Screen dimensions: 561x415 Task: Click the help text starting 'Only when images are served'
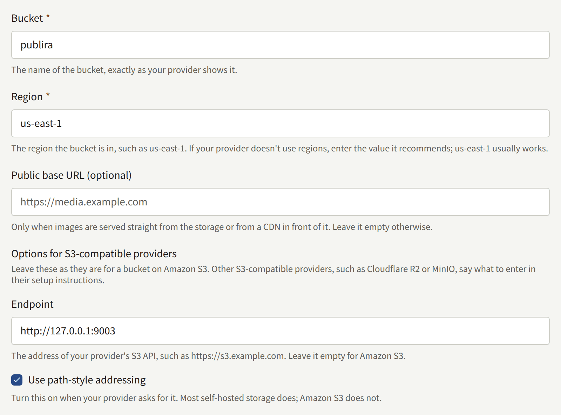tap(222, 227)
